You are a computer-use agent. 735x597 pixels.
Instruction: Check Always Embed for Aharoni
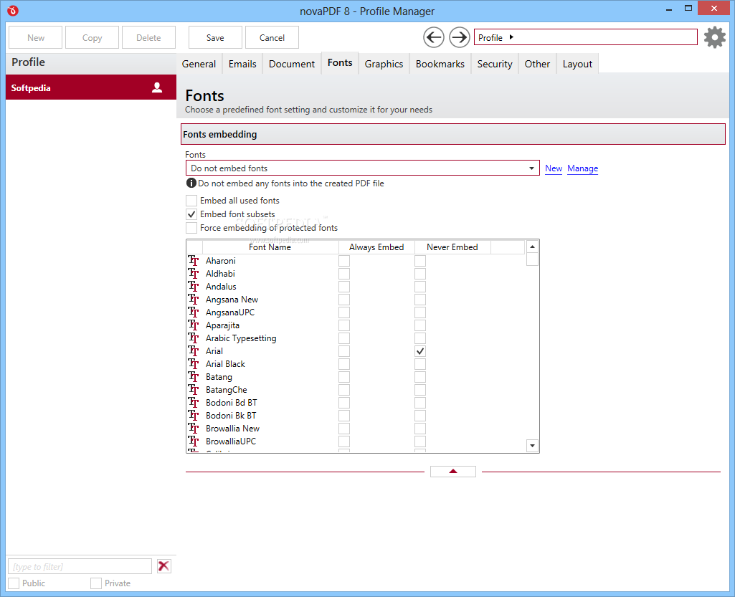click(x=344, y=261)
